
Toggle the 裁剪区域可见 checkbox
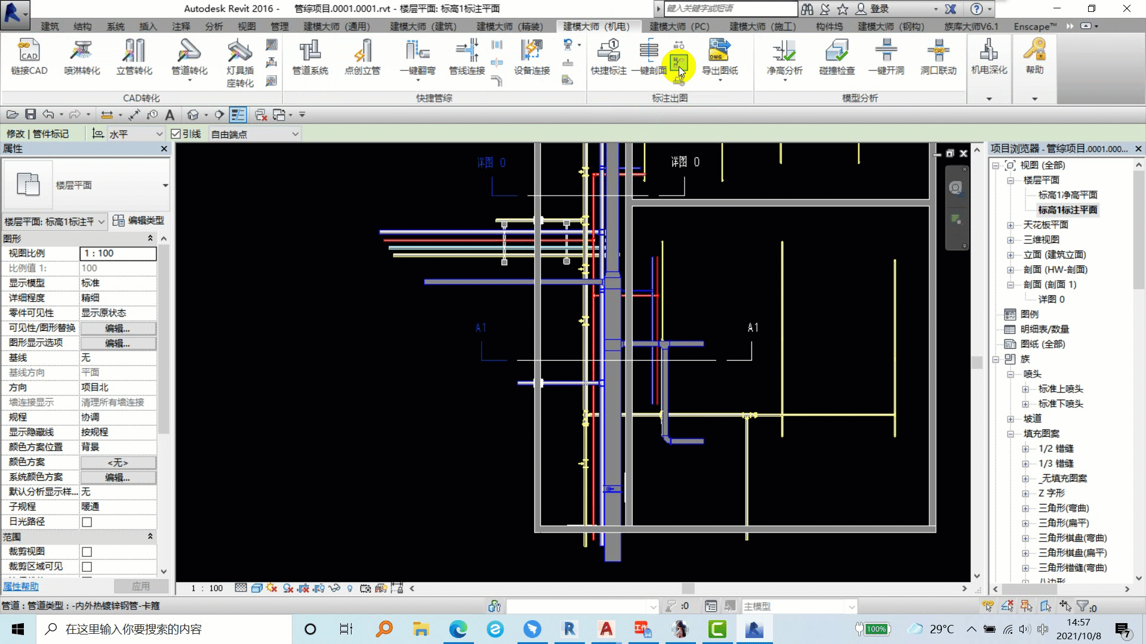click(x=87, y=566)
